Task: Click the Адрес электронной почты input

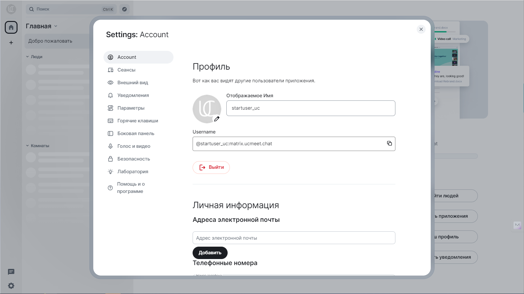Action: 294,238
